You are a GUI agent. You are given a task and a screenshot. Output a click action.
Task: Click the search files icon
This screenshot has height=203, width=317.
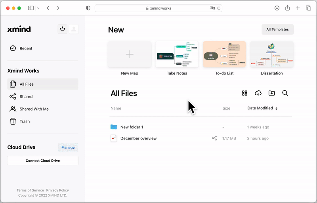tap(285, 93)
